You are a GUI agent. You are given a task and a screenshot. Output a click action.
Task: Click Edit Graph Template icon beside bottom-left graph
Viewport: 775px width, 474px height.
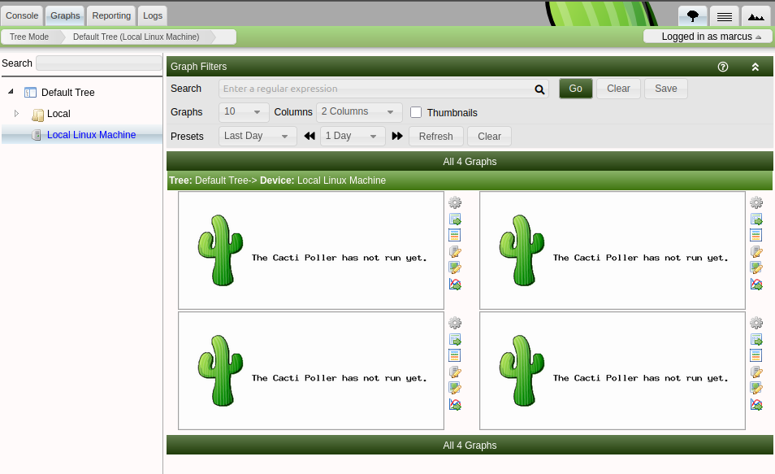click(455, 388)
